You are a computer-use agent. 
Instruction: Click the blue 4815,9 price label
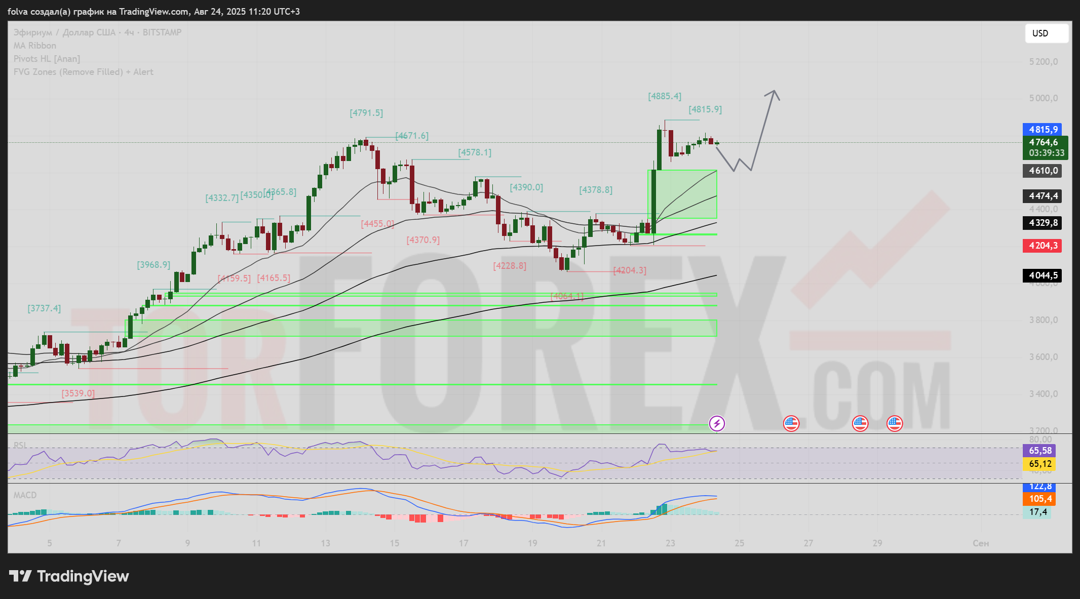[x=1042, y=130]
